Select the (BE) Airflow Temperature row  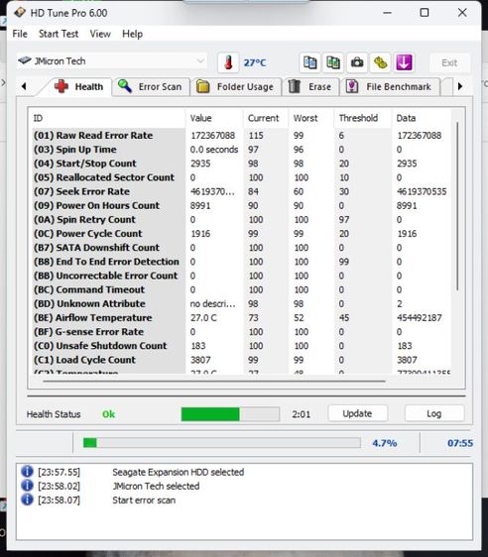click(x=242, y=317)
